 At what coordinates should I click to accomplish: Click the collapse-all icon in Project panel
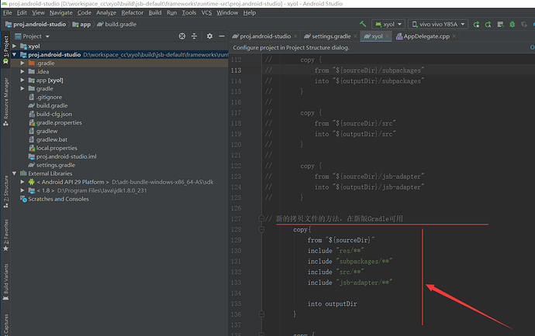click(x=195, y=36)
